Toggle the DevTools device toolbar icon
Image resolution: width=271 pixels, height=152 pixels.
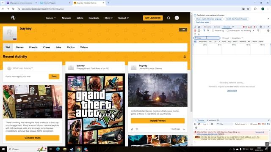tap(199, 27)
